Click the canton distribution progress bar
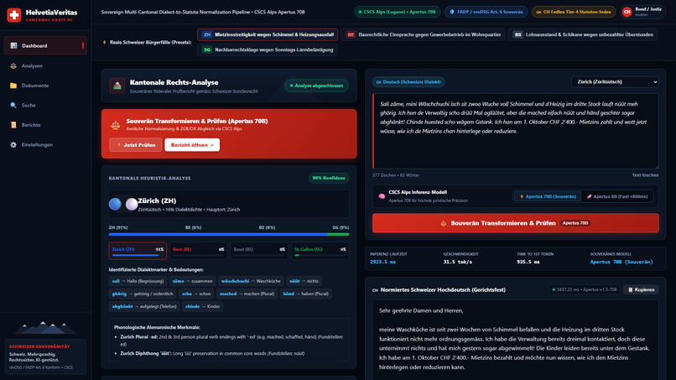 click(x=229, y=234)
